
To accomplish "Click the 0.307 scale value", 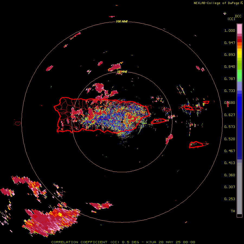I will tap(230, 187).
